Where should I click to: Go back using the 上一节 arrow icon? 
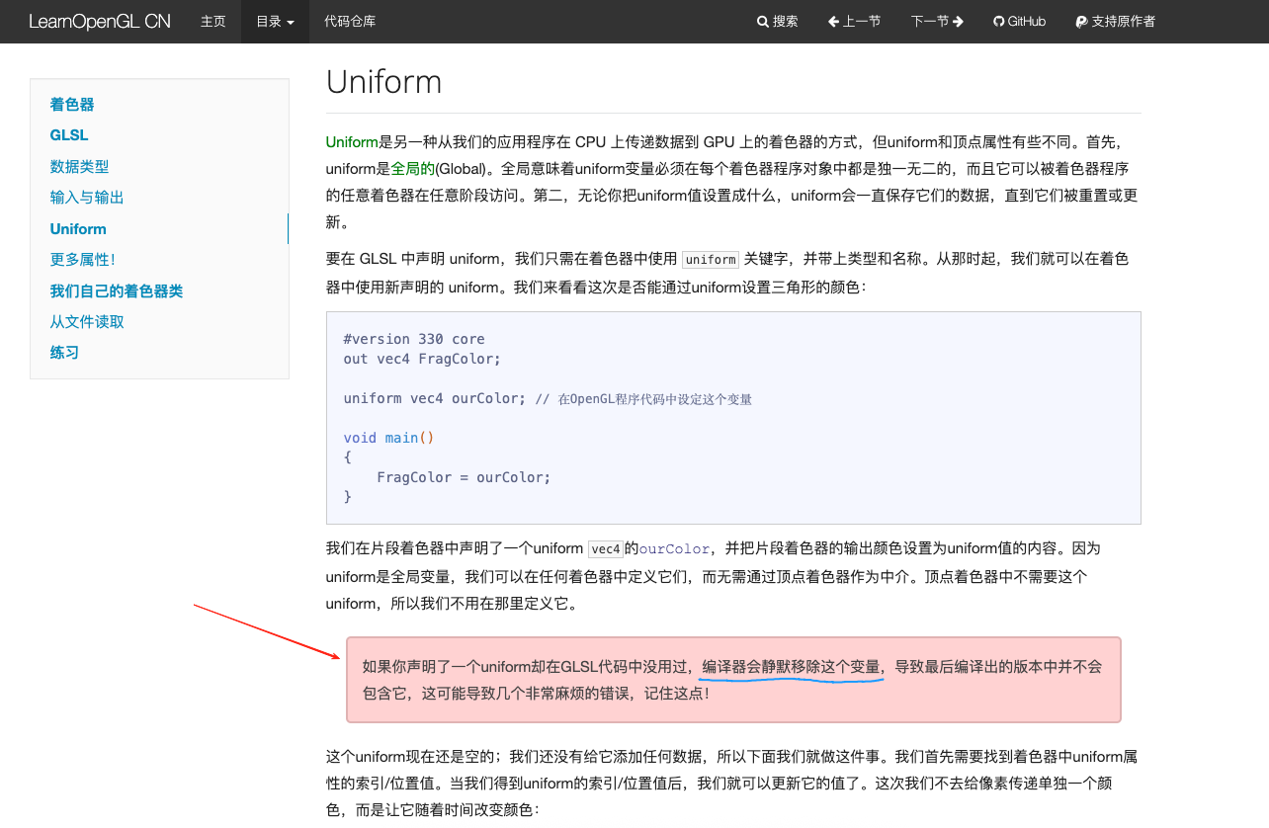click(833, 21)
